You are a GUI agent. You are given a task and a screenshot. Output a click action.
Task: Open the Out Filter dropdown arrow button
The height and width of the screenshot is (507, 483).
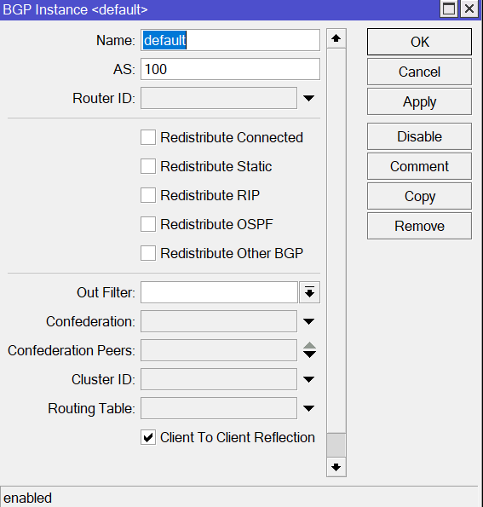pos(309,292)
